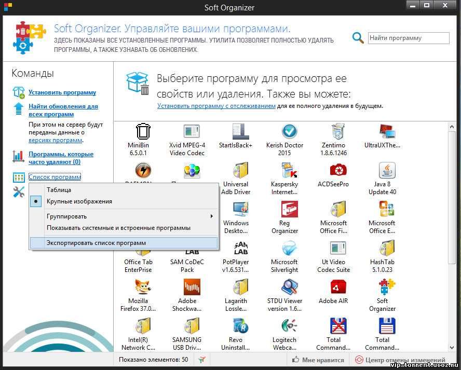Select the Office Tab EnterPrise icon
The height and width of the screenshot is (370, 461).
(143, 252)
